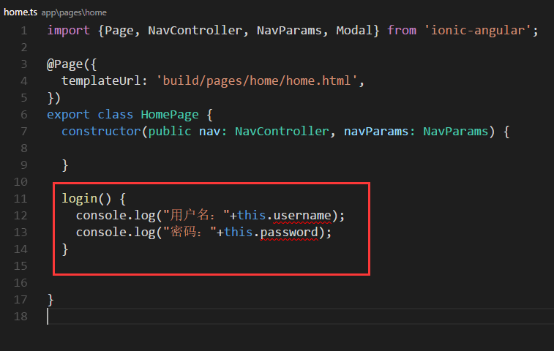
Task: Click the "用户名:" string on line 12
Action: [x=196, y=216]
